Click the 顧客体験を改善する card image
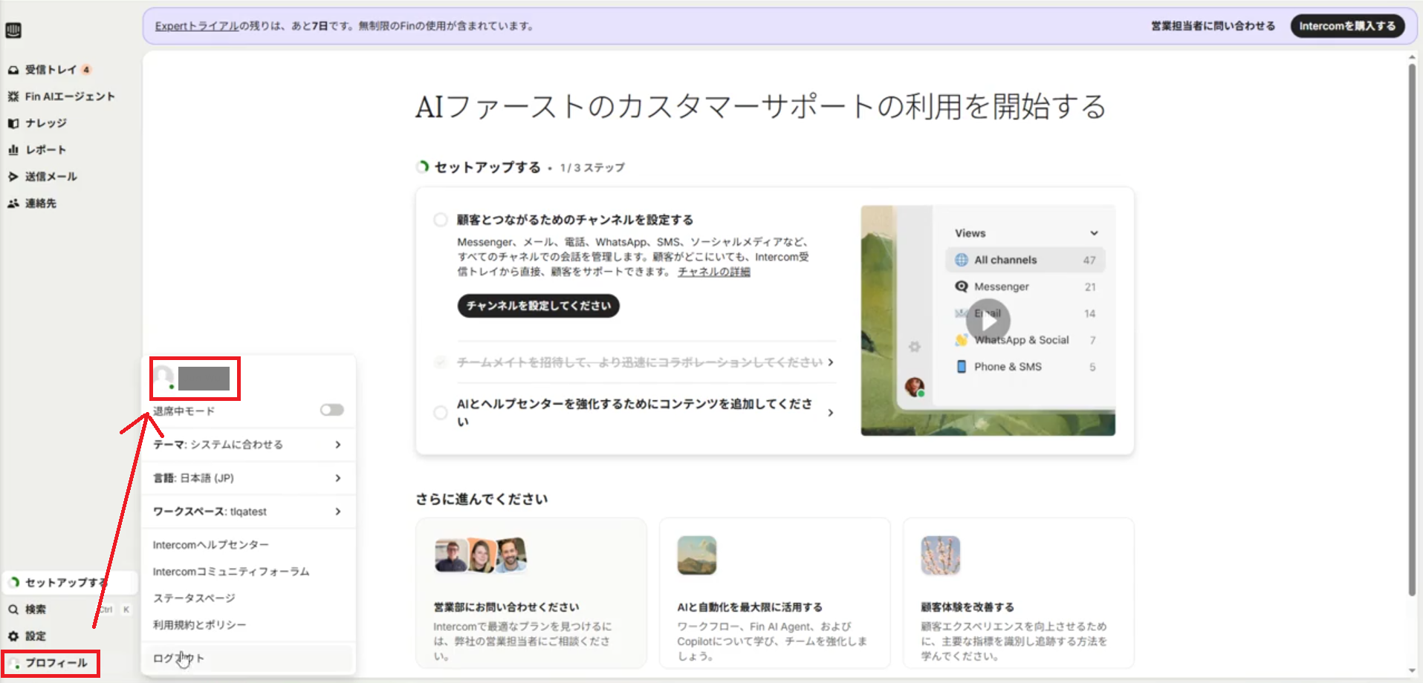The image size is (1423, 683). 941,555
